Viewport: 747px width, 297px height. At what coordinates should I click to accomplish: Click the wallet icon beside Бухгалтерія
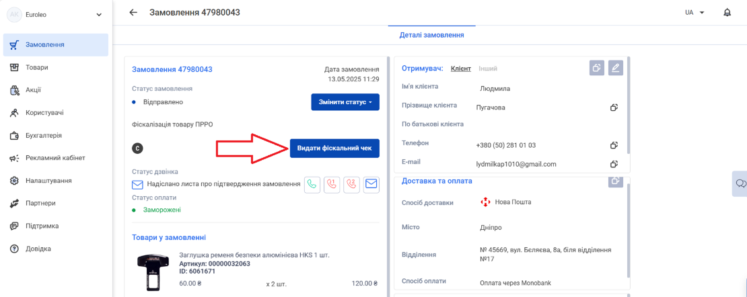(x=14, y=136)
